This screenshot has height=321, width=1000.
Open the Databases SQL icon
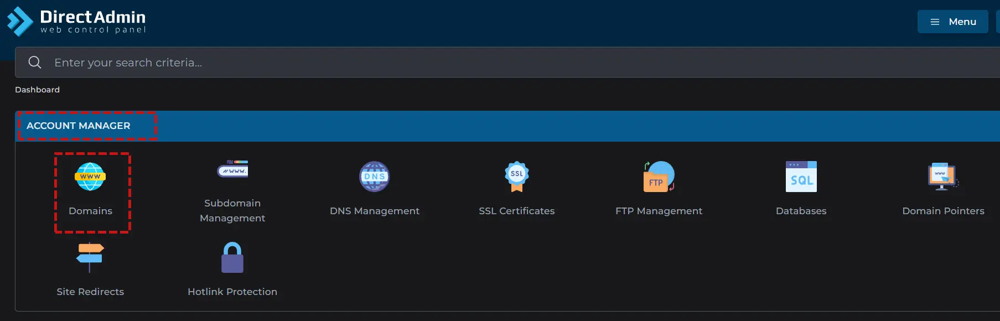point(801,177)
